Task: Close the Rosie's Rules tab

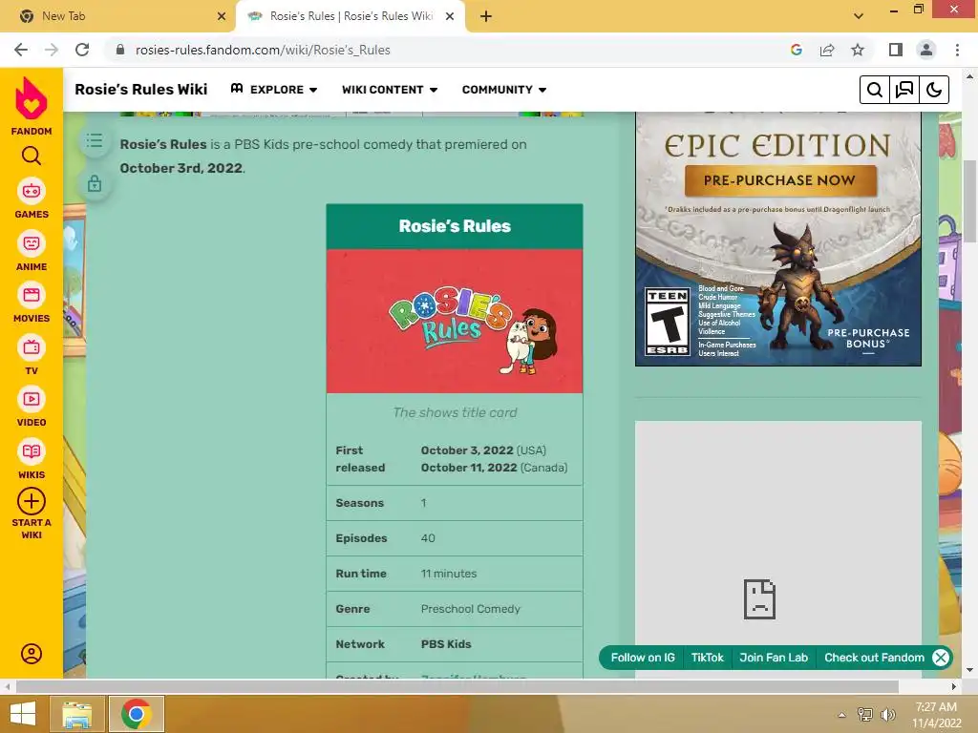Action: click(450, 16)
